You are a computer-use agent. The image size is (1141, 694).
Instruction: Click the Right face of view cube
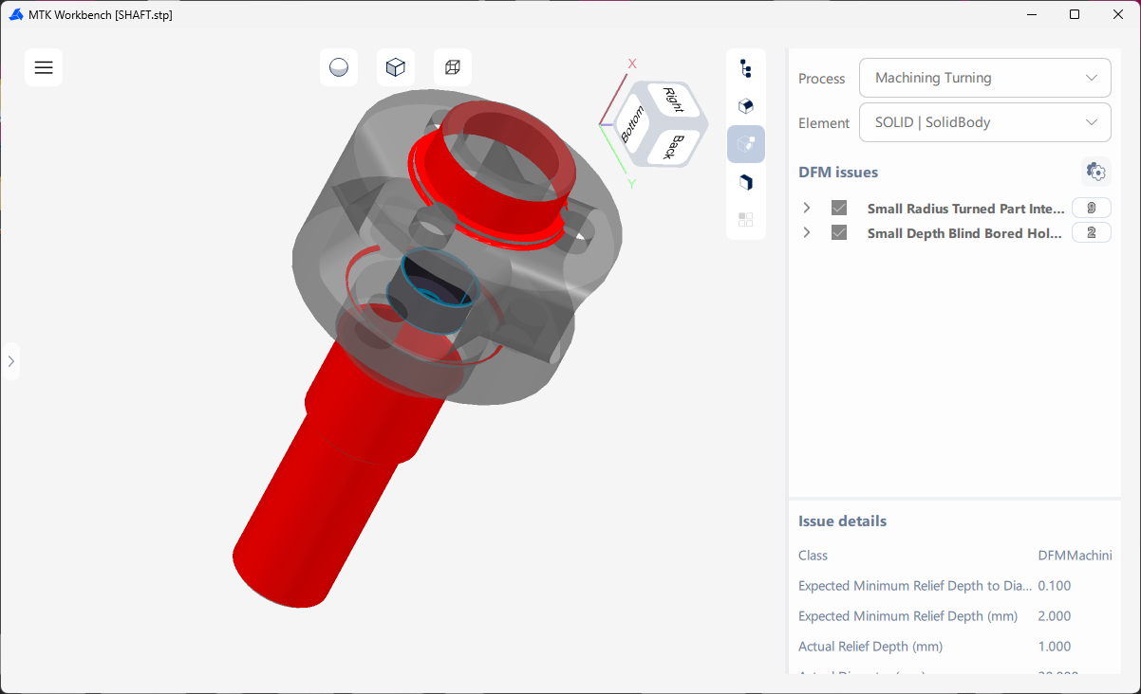coord(672,100)
